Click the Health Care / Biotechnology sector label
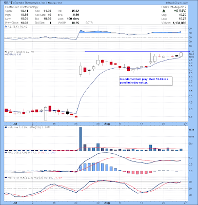This screenshot has height=205, width=198. (22, 7)
